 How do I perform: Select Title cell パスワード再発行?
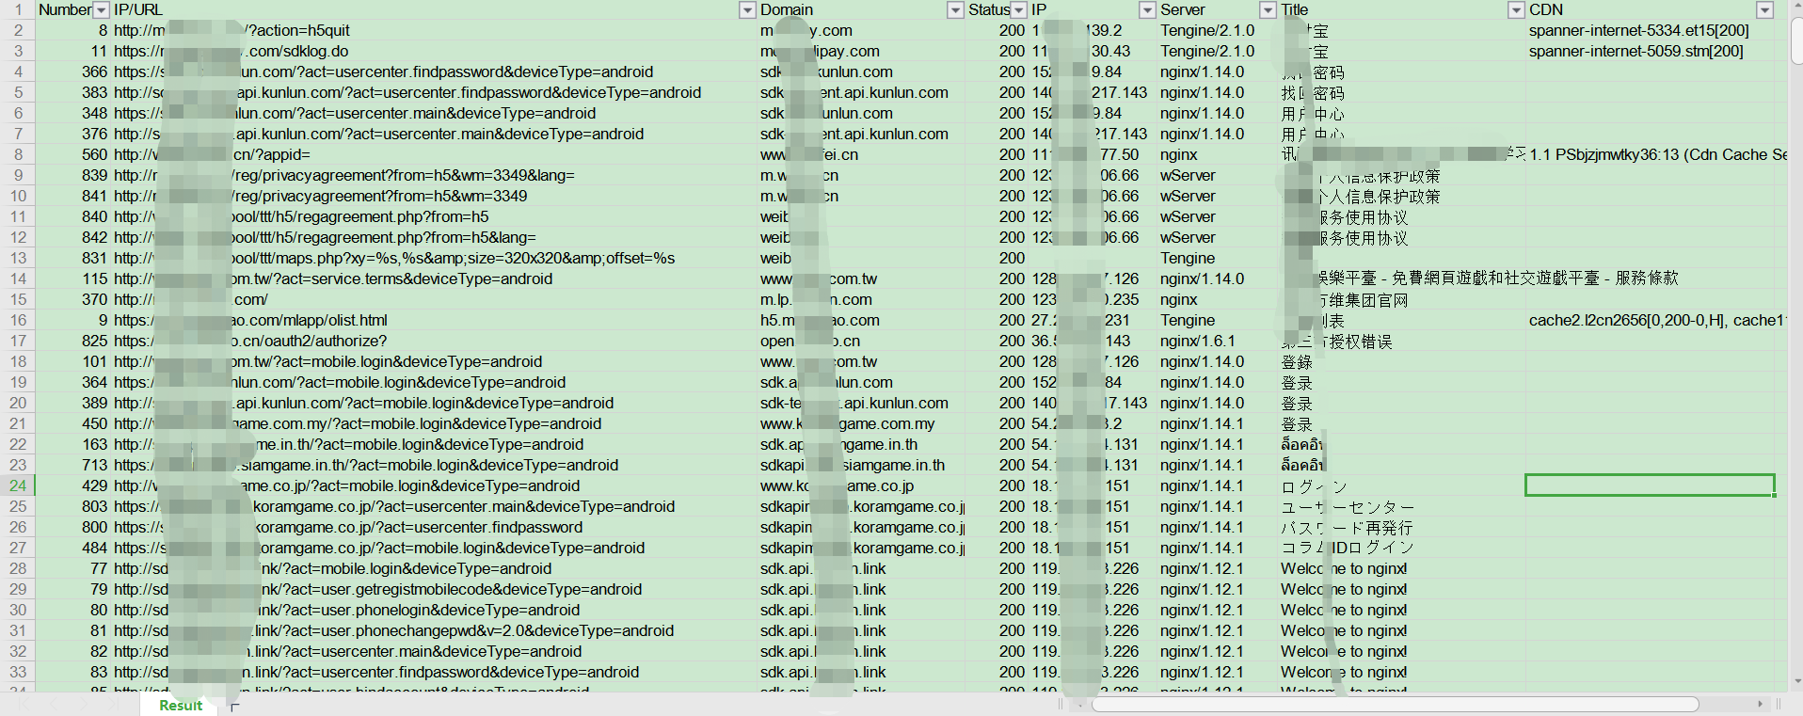click(x=1402, y=527)
